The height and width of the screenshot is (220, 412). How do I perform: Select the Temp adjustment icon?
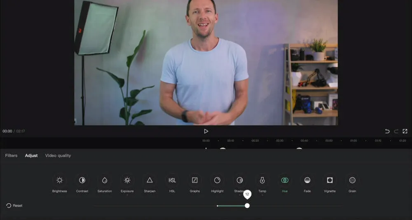tap(262, 180)
